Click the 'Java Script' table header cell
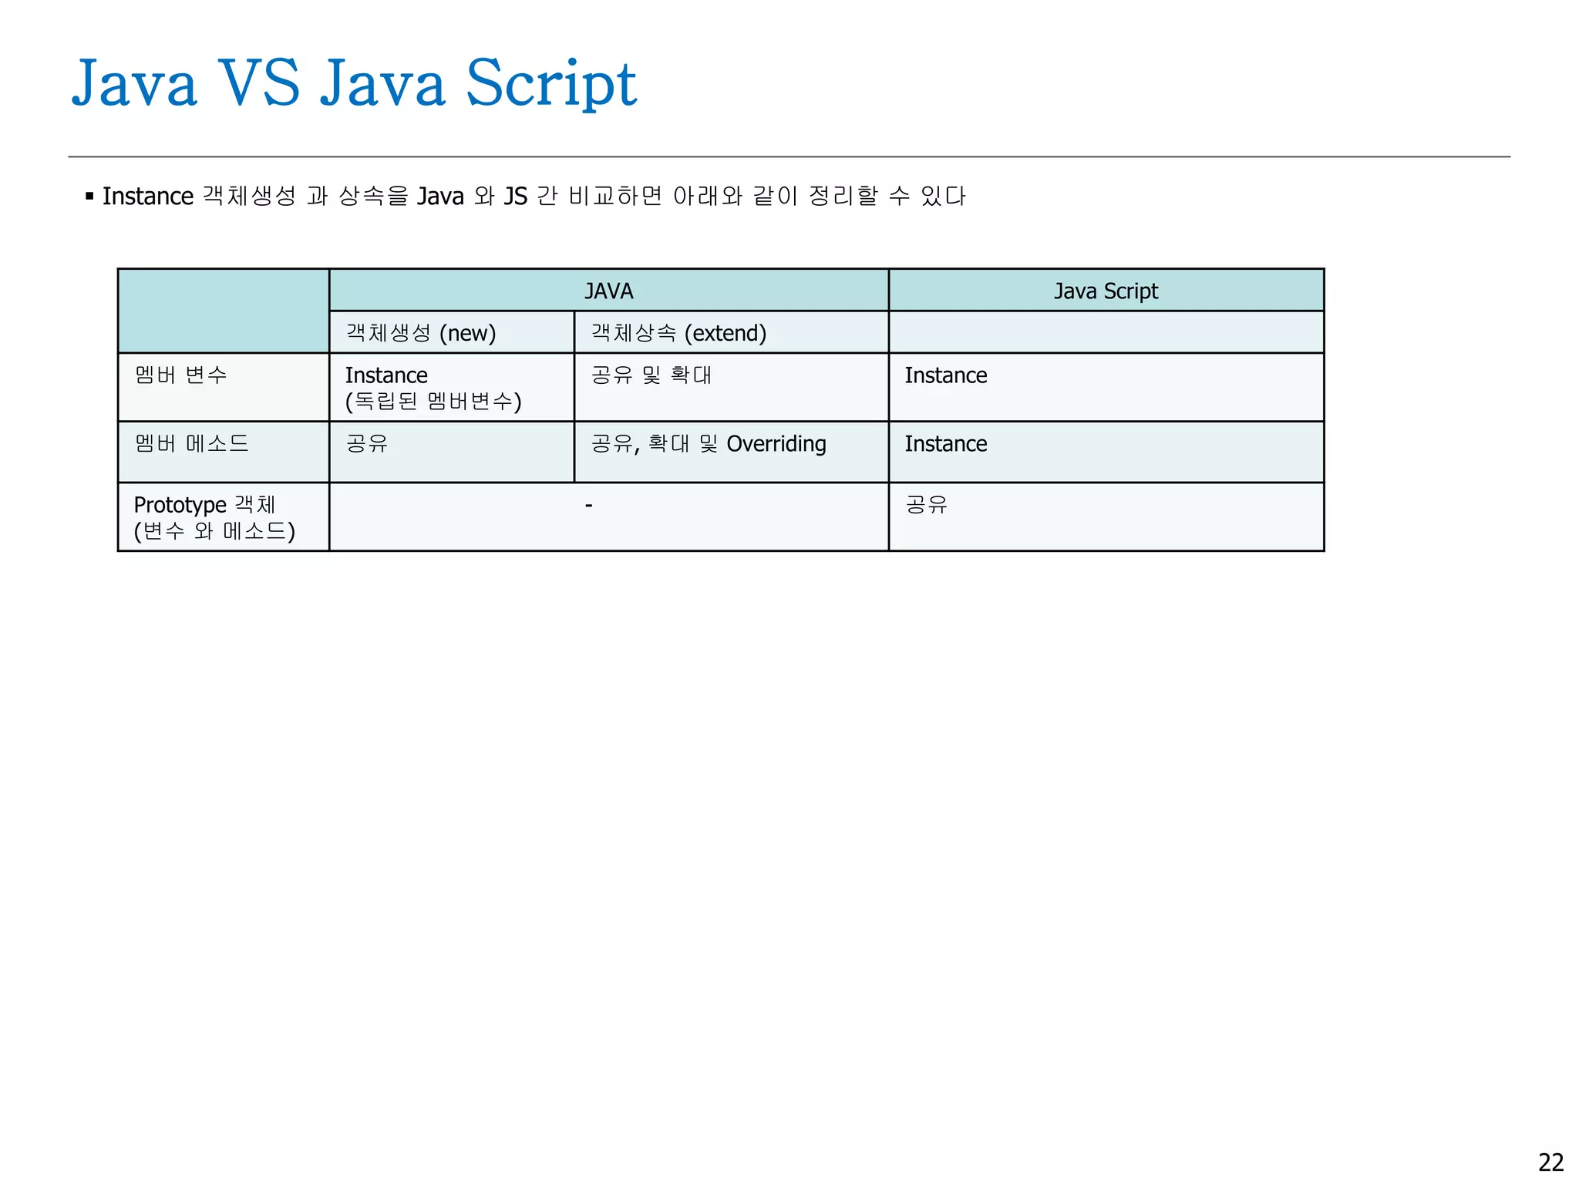Screen dimensions: 1579x1184 point(1106,291)
